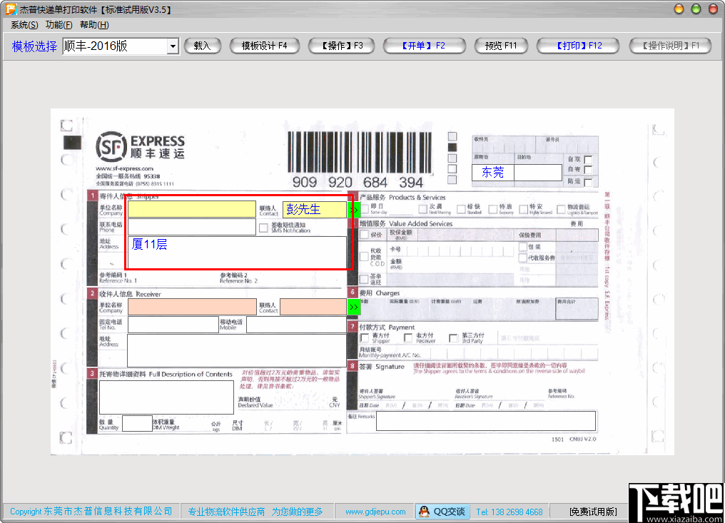The image size is (725, 523).
Task: Select 第三方付 3rd Party checkbox
Action: coord(454,338)
